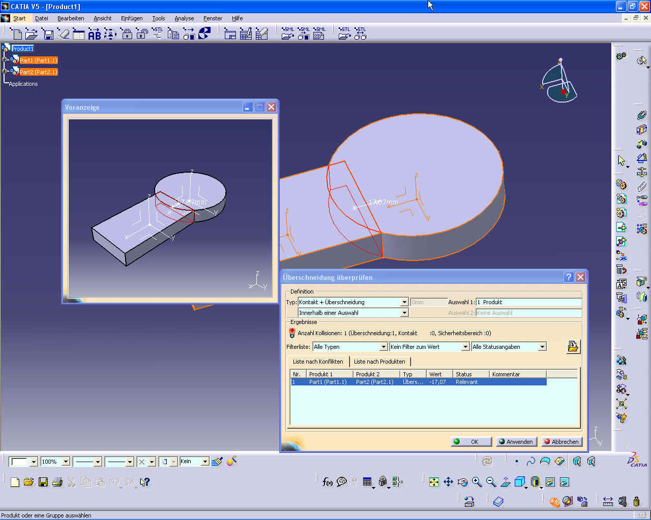The image size is (651, 520).
Task: Click the Isometric View cube icon
Action: coord(520,482)
